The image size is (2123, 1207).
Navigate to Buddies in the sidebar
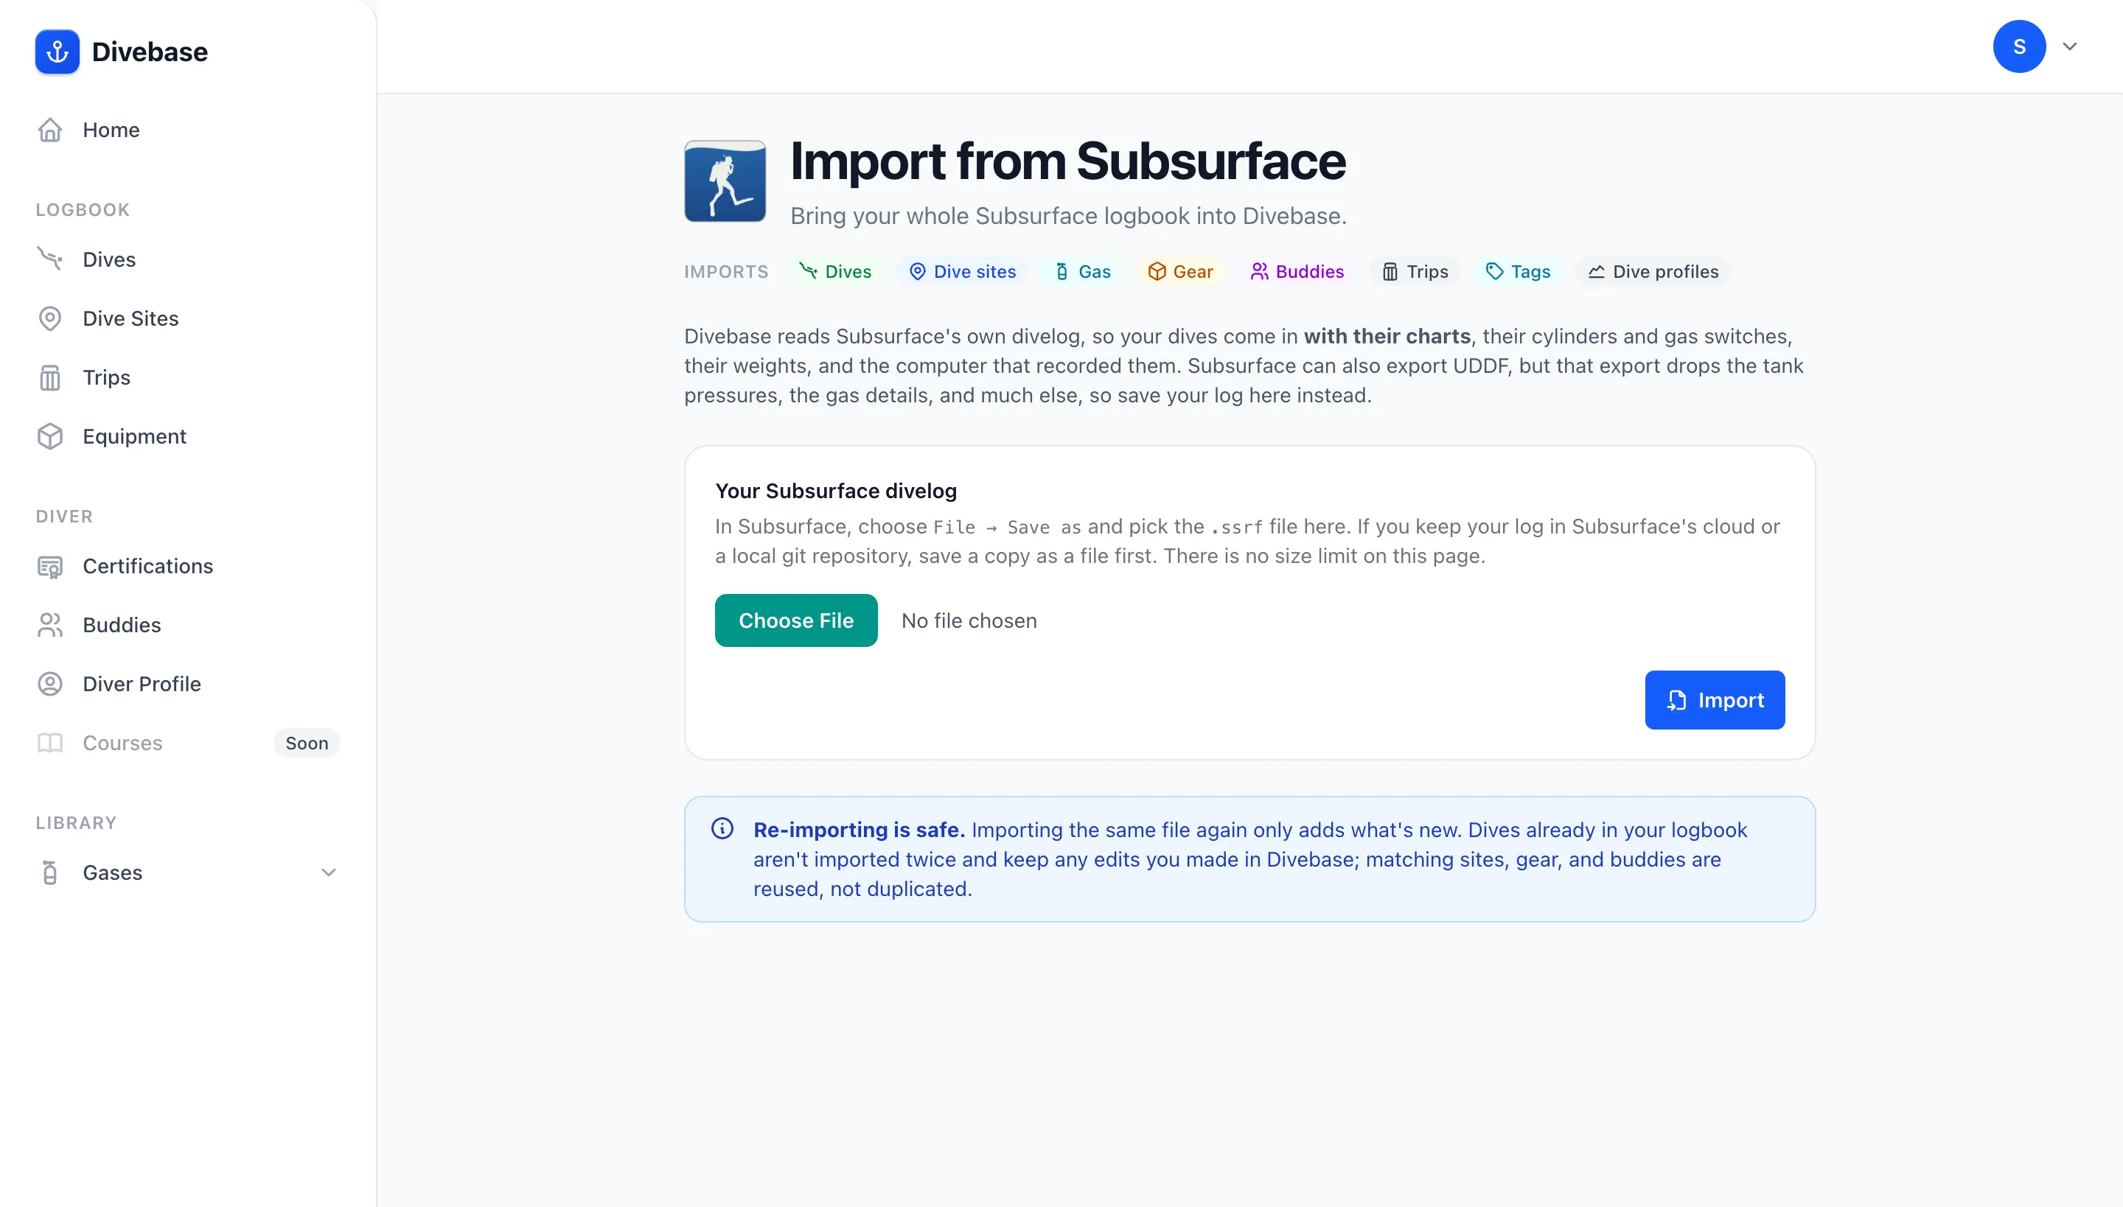pos(187,625)
